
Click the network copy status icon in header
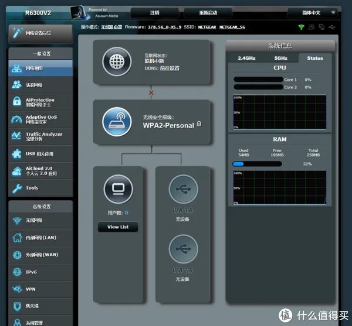321,27
